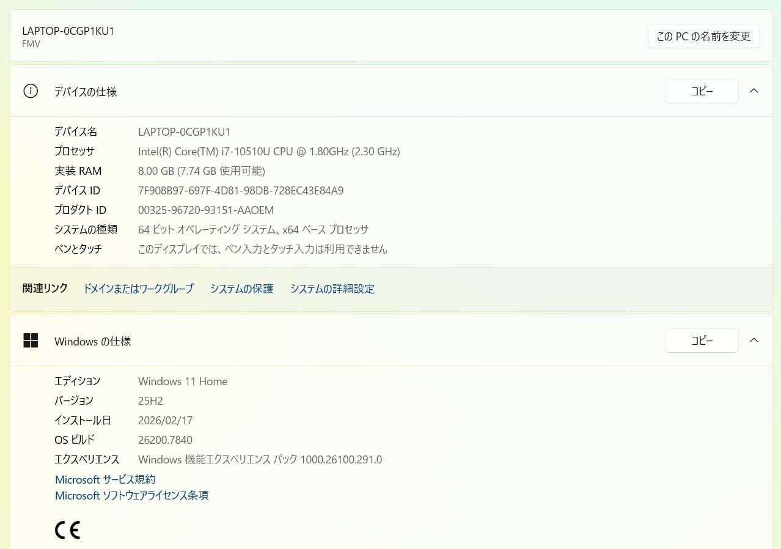The height and width of the screenshot is (549, 781).
Task: Click the システムの種類 label
Action: coord(86,230)
